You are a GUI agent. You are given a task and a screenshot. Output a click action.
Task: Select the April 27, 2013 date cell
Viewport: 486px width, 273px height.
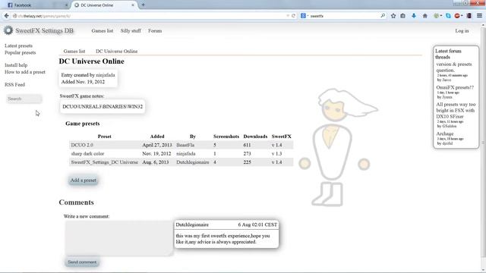pos(157,145)
